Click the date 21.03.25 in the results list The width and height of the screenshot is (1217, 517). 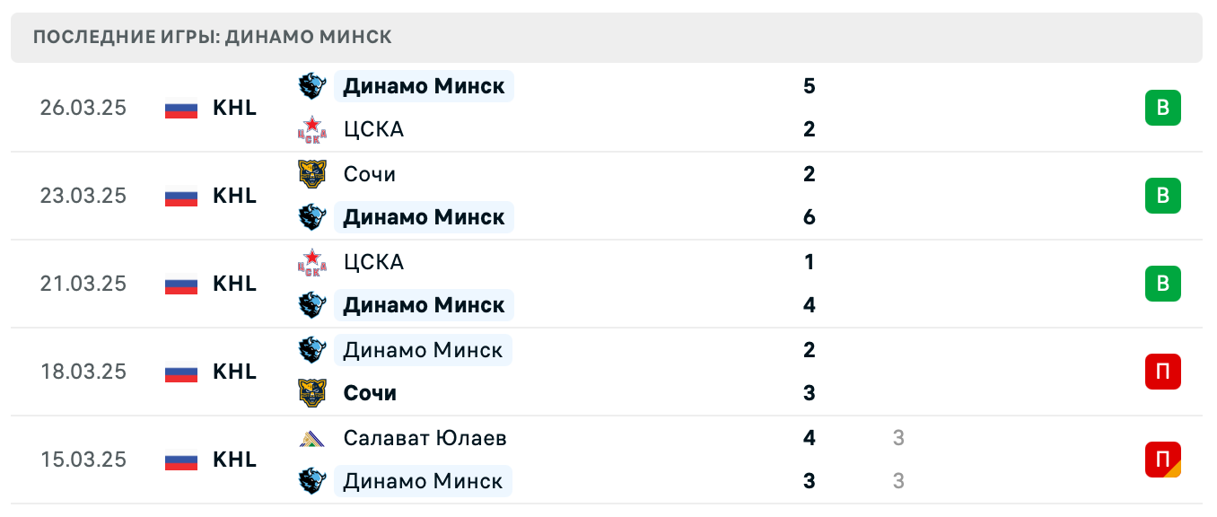pos(83,284)
